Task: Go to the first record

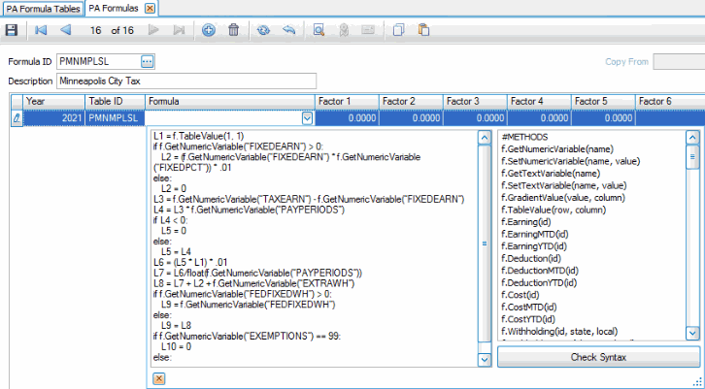Action: click(41, 30)
